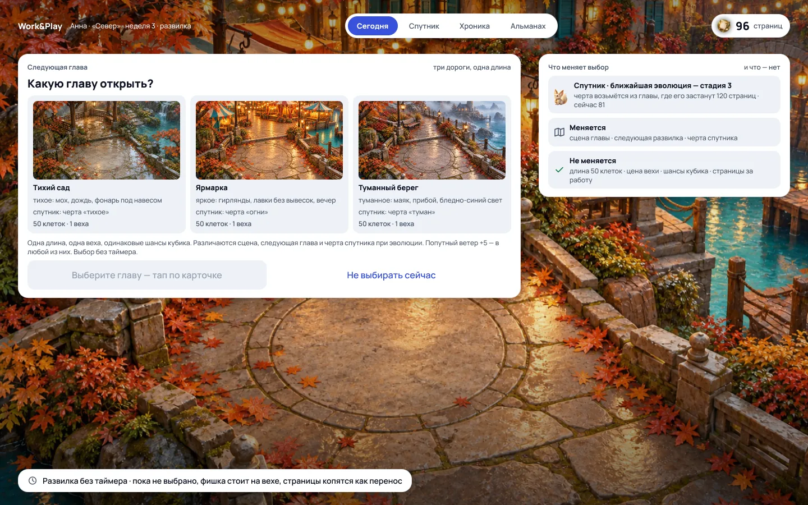This screenshot has width=808, height=505.
Task: Click the clock icon in bottom banner
Action: (x=33, y=481)
